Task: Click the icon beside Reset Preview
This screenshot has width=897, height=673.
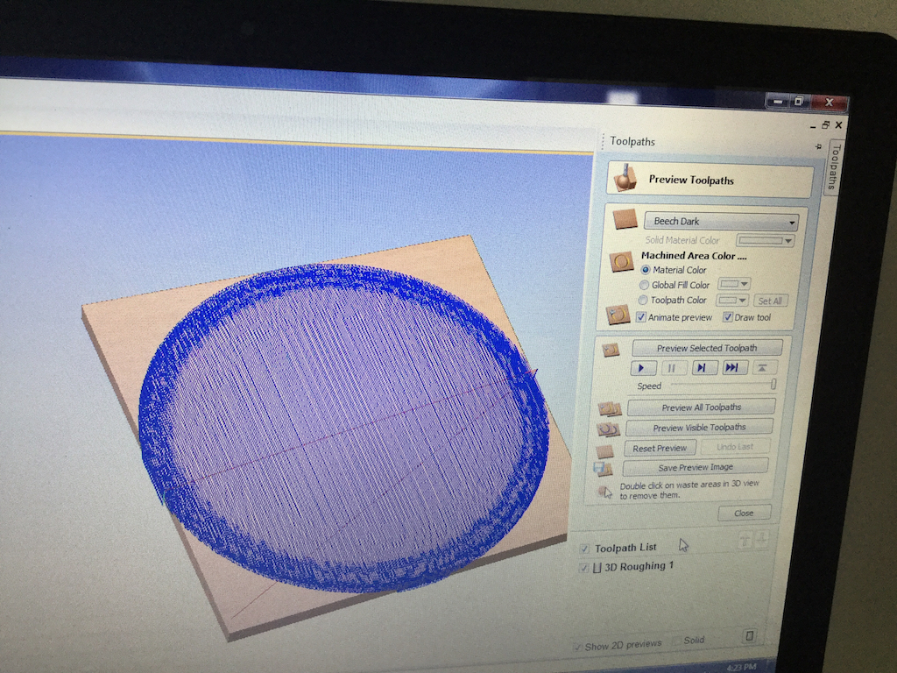Action: point(604,451)
